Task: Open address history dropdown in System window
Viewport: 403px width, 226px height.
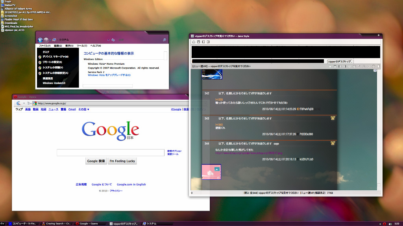Action: pos(108,40)
